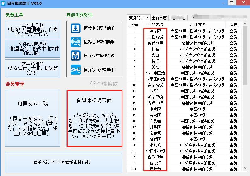Click the shirt icon beside 个性换肤
The width and height of the screenshot is (250, 176).
tap(93, 84)
